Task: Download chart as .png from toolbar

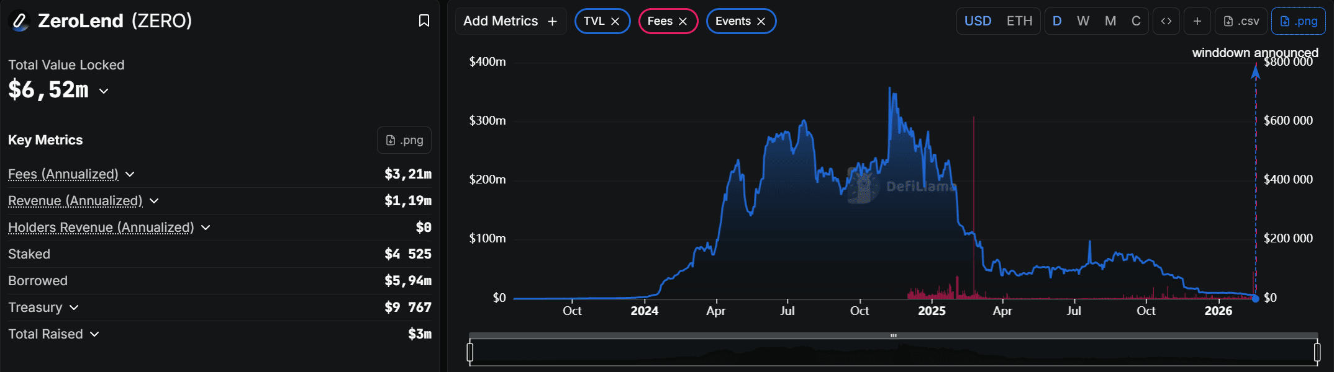Action: (x=1299, y=21)
